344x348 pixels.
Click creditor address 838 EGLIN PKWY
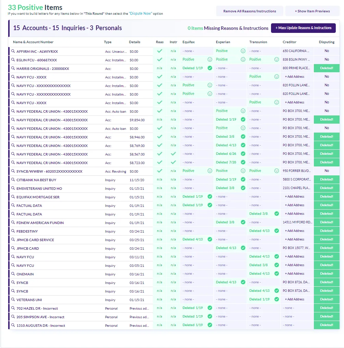point(296,60)
